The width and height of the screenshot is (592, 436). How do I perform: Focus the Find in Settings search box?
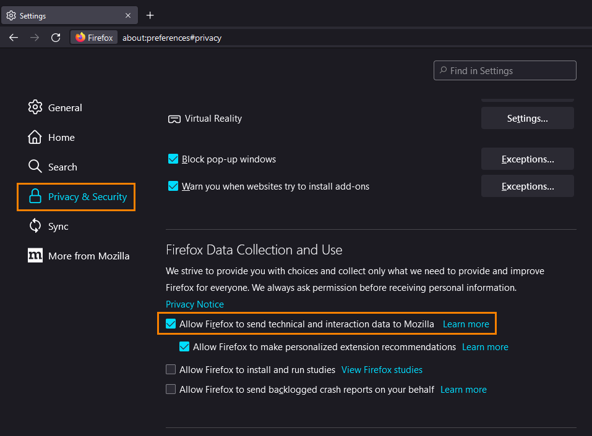(x=505, y=70)
